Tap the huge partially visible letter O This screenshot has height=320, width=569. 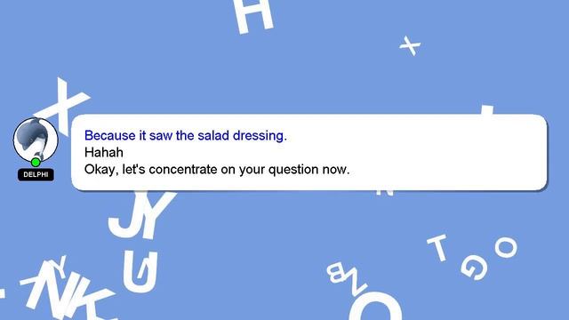pyautogui.click(x=375, y=307)
